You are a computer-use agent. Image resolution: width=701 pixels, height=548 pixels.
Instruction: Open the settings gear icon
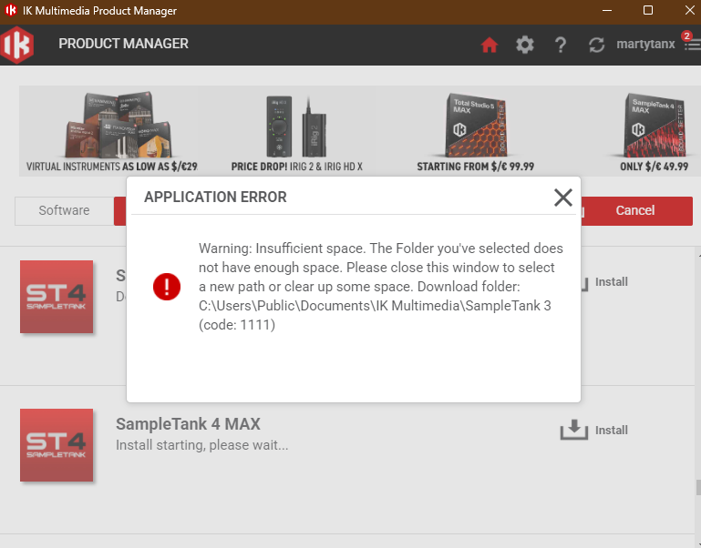pyautogui.click(x=525, y=45)
